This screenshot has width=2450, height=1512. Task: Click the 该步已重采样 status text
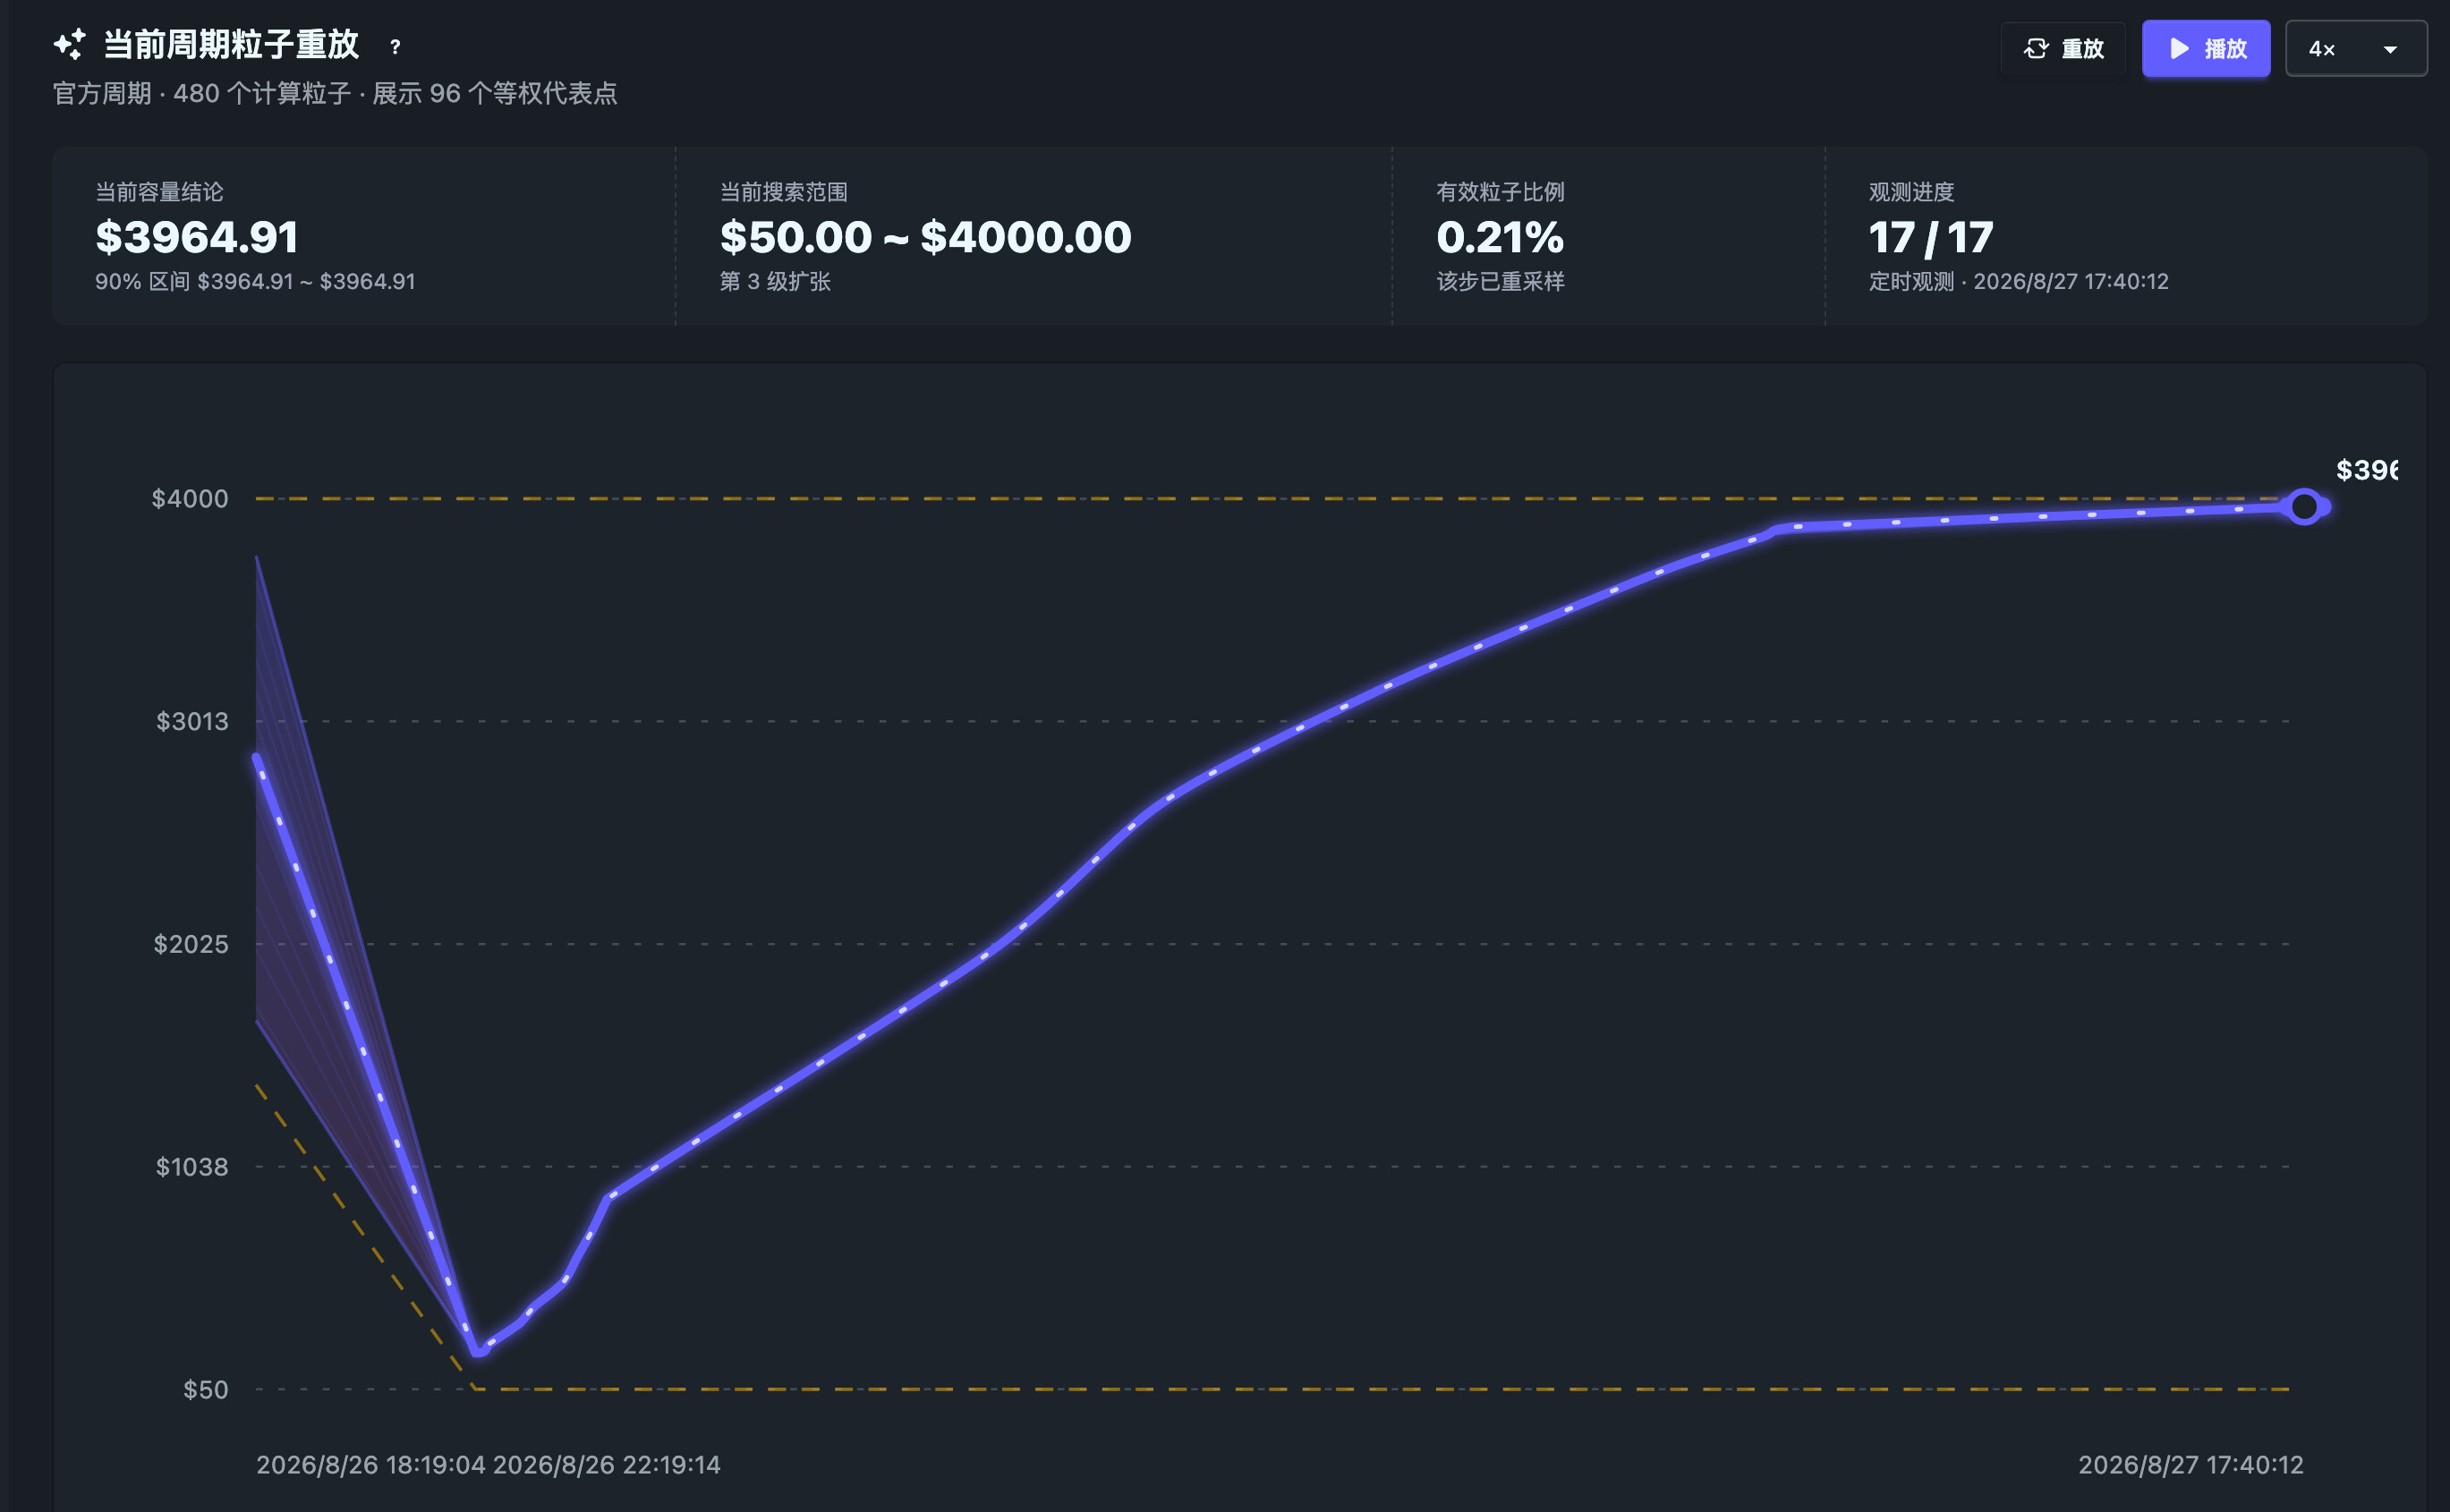click(x=1500, y=282)
